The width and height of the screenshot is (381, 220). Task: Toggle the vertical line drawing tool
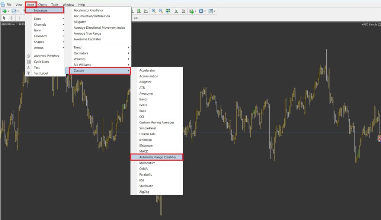[x=20, y=18]
